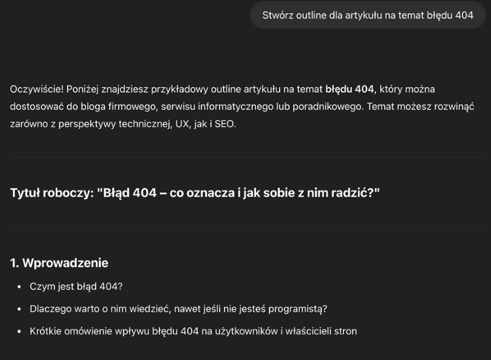Click the "UX" abbreviation in the intro paragraph

pyautogui.click(x=182, y=124)
